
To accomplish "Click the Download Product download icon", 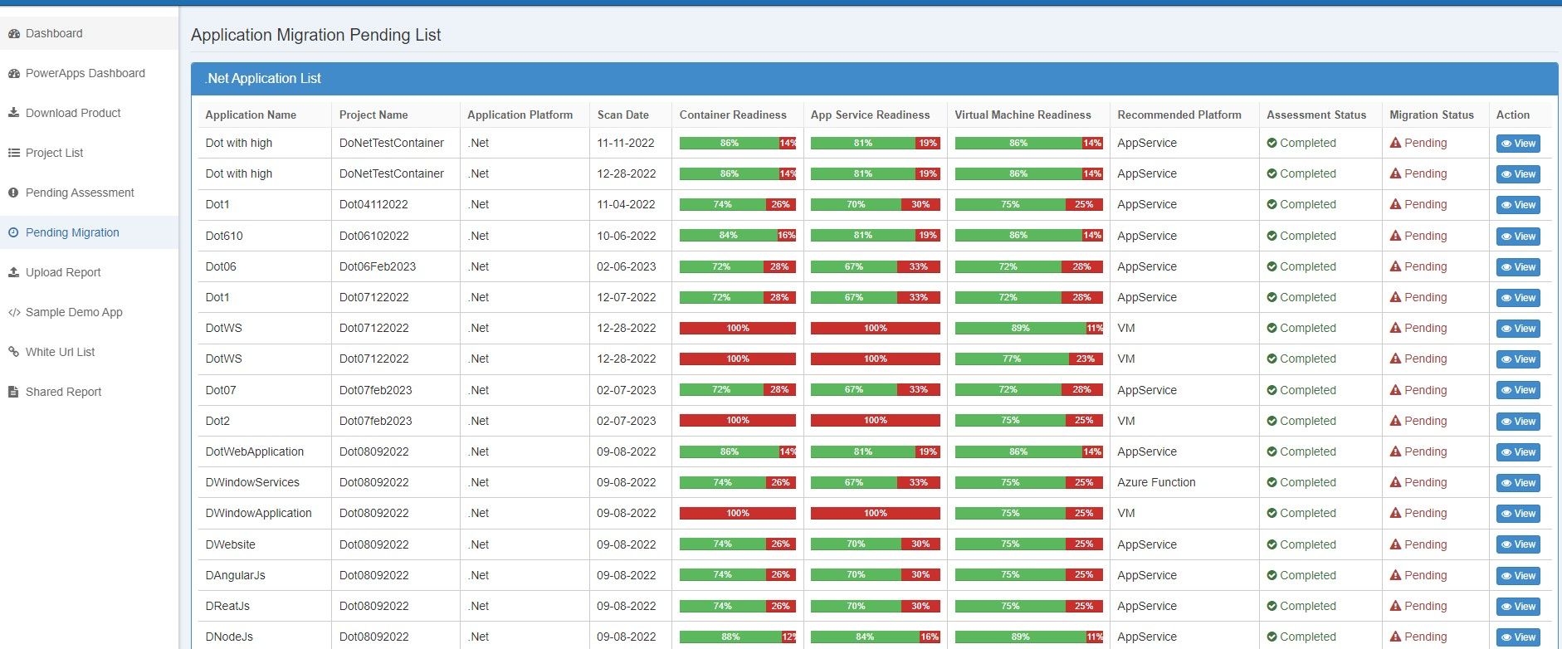I will (14, 113).
